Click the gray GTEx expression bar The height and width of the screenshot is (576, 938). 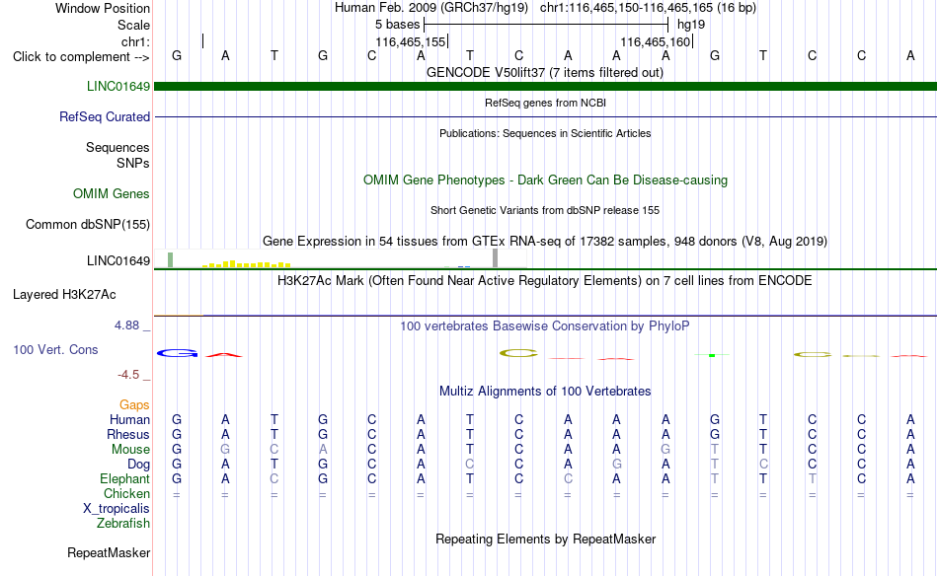click(x=496, y=258)
